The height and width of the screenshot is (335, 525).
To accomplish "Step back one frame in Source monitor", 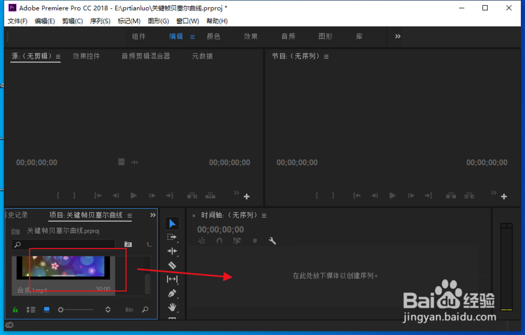I will (115, 196).
